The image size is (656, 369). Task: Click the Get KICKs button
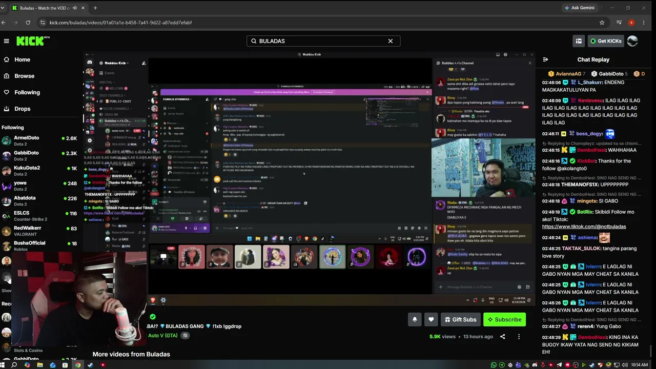coord(606,41)
